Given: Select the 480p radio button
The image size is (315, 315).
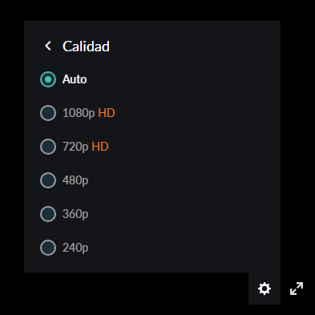Looking at the screenshot, I should pos(48,180).
